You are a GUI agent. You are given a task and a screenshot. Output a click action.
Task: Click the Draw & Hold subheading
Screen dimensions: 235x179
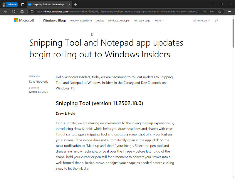click(66, 113)
